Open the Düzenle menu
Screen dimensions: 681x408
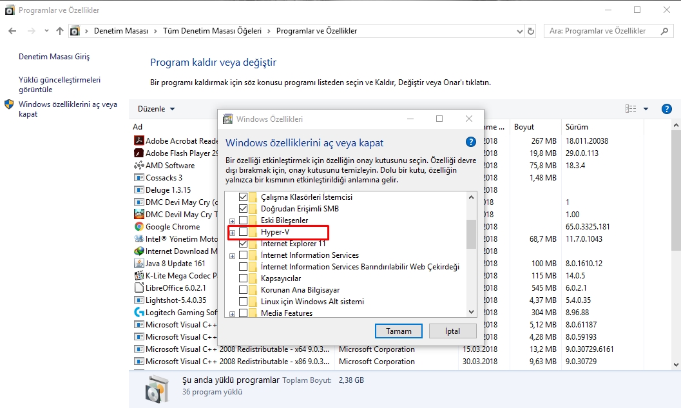click(x=156, y=109)
